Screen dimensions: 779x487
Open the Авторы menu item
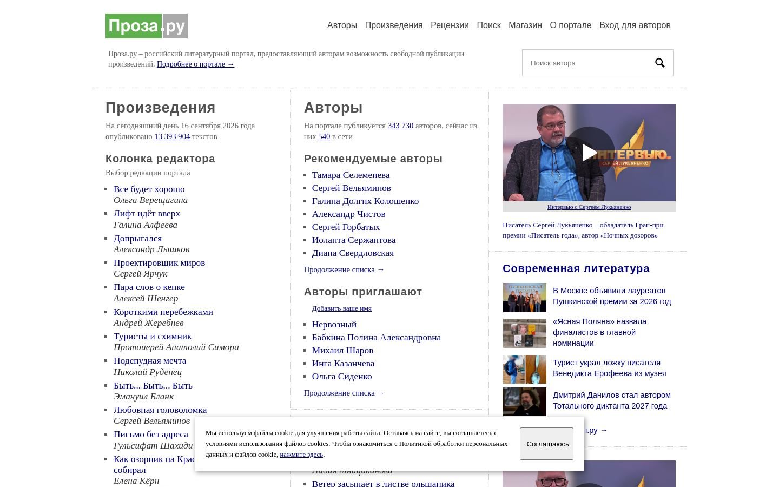[x=342, y=25]
